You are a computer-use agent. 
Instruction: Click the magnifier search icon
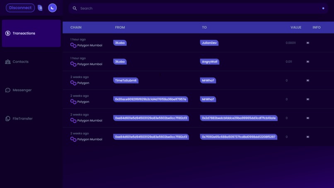pos(75,8)
